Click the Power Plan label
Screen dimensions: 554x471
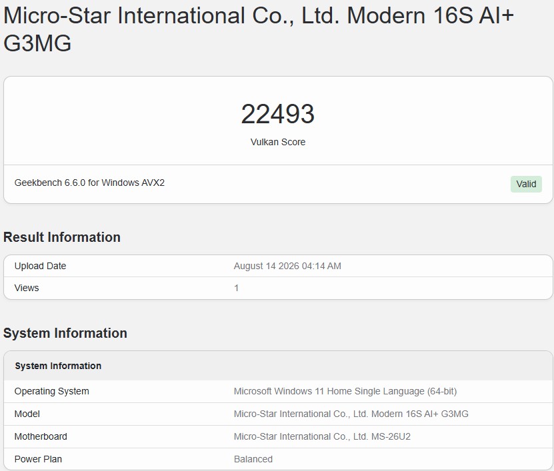38,459
